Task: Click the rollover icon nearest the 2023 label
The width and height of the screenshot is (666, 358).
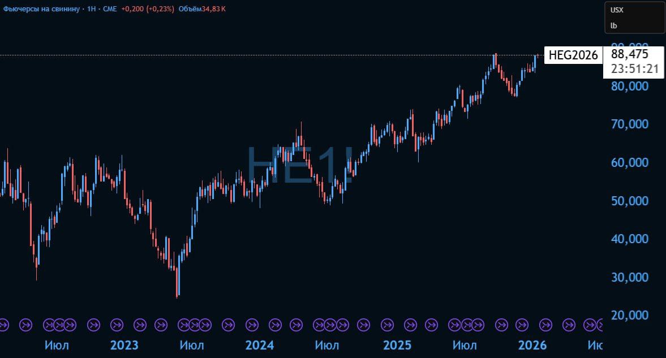Action: 117,325
